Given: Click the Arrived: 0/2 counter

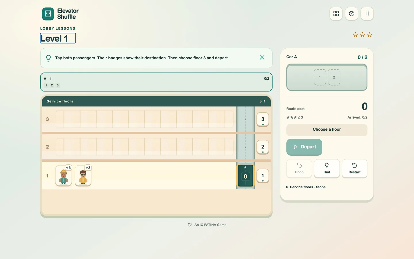Looking at the screenshot, I should click(357, 117).
